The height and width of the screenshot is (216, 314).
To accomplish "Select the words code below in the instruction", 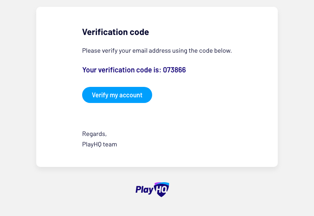I will (x=215, y=51).
